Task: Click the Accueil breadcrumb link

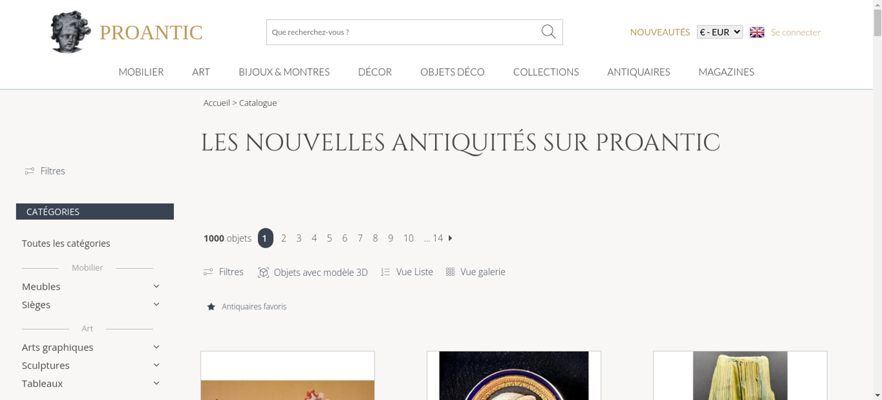Action: click(x=217, y=103)
